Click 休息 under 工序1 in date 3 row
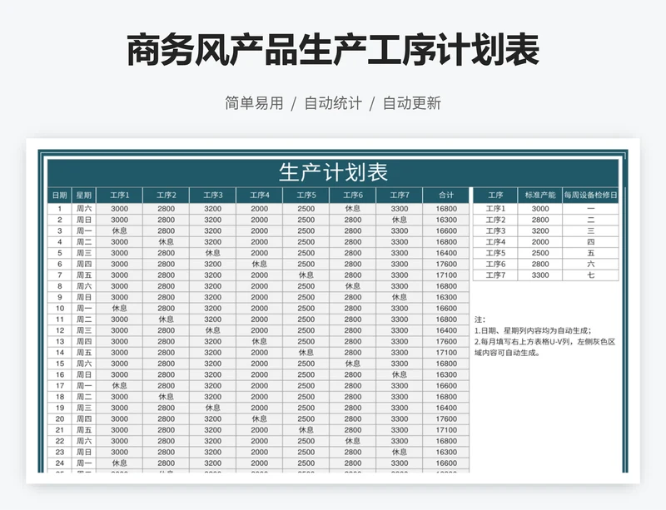Screen dimensions: 666x510 (x=119, y=231)
